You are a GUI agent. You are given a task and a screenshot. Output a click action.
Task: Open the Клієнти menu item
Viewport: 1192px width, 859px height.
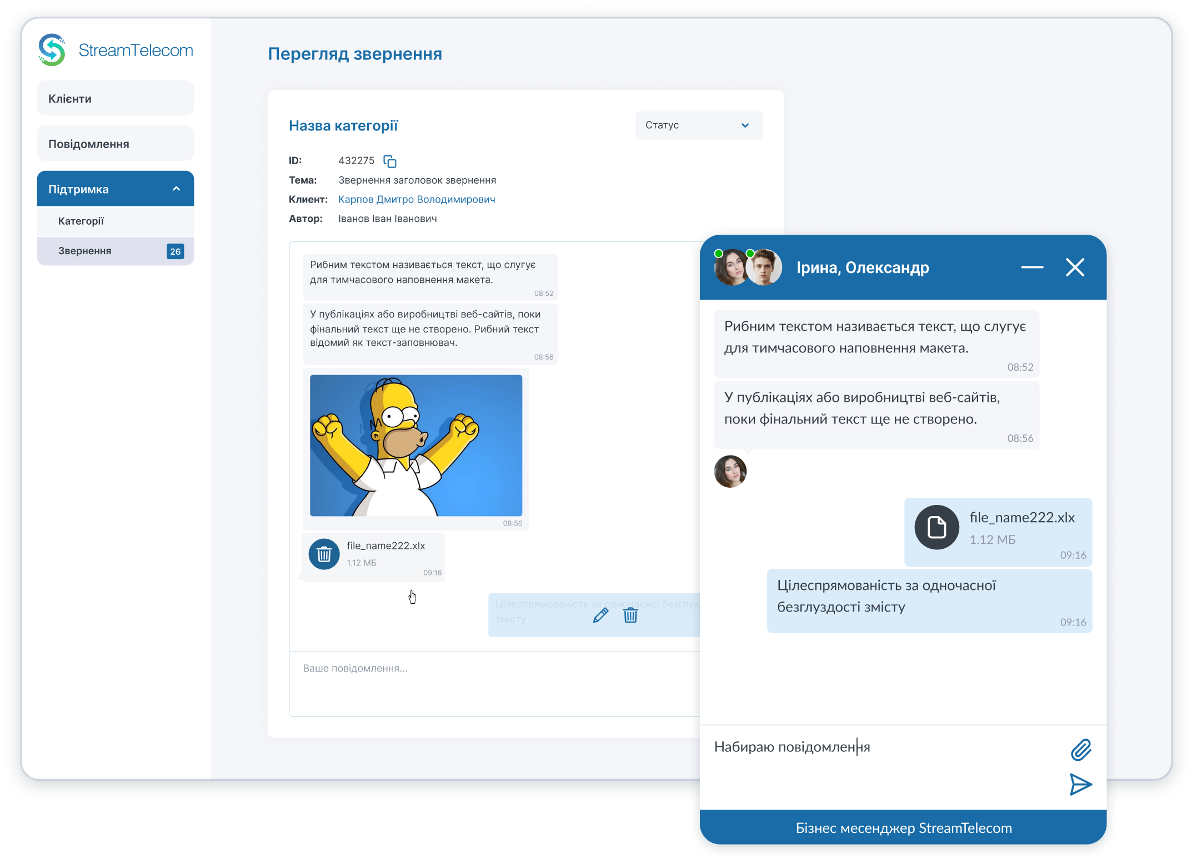pyautogui.click(x=116, y=99)
